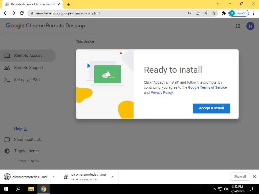Screen dimensions: 259x194
Task: Click the browser Back arrow
Action: point(6,13)
